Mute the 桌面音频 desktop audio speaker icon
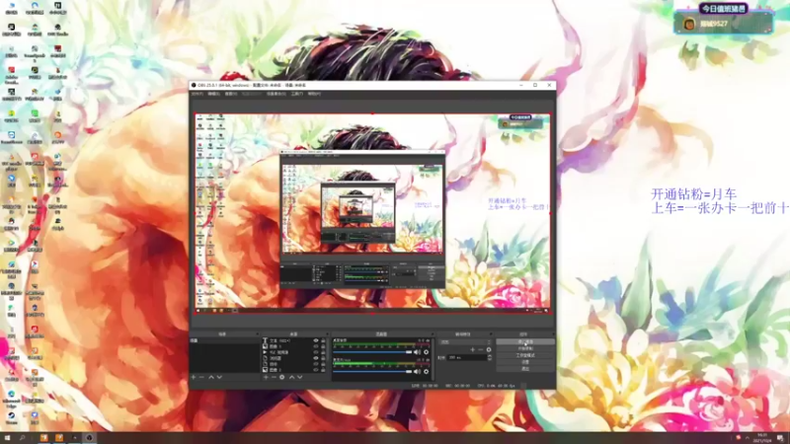 click(417, 352)
